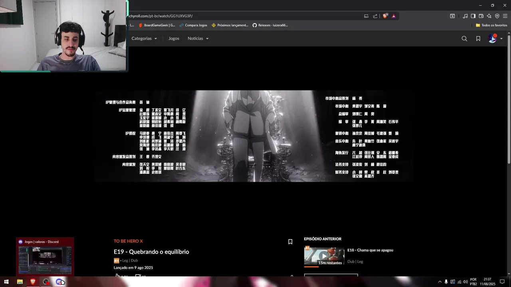
Task: Open OBS Studio taskbar icon
Action: tap(46, 282)
